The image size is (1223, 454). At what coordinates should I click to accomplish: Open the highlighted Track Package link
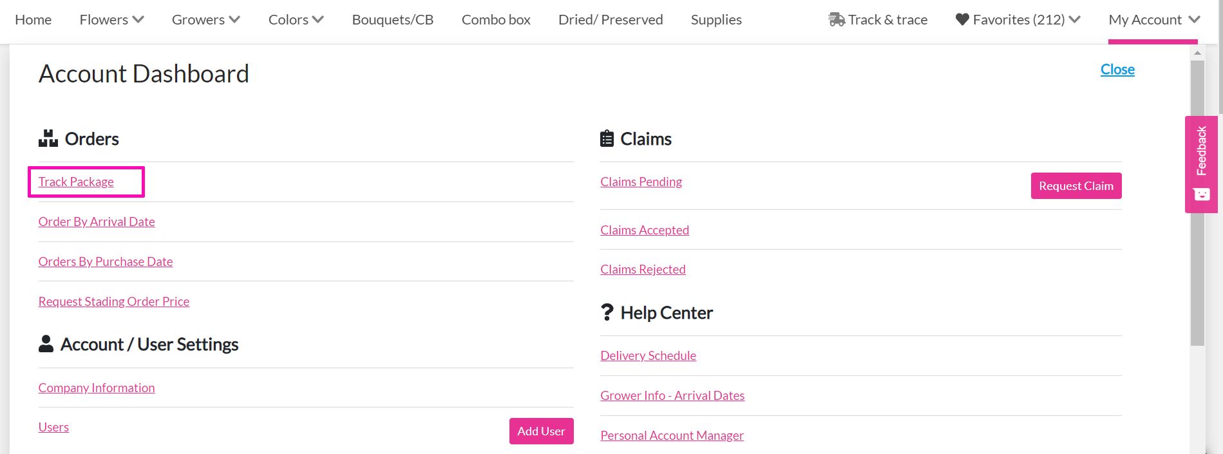pos(75,181)
